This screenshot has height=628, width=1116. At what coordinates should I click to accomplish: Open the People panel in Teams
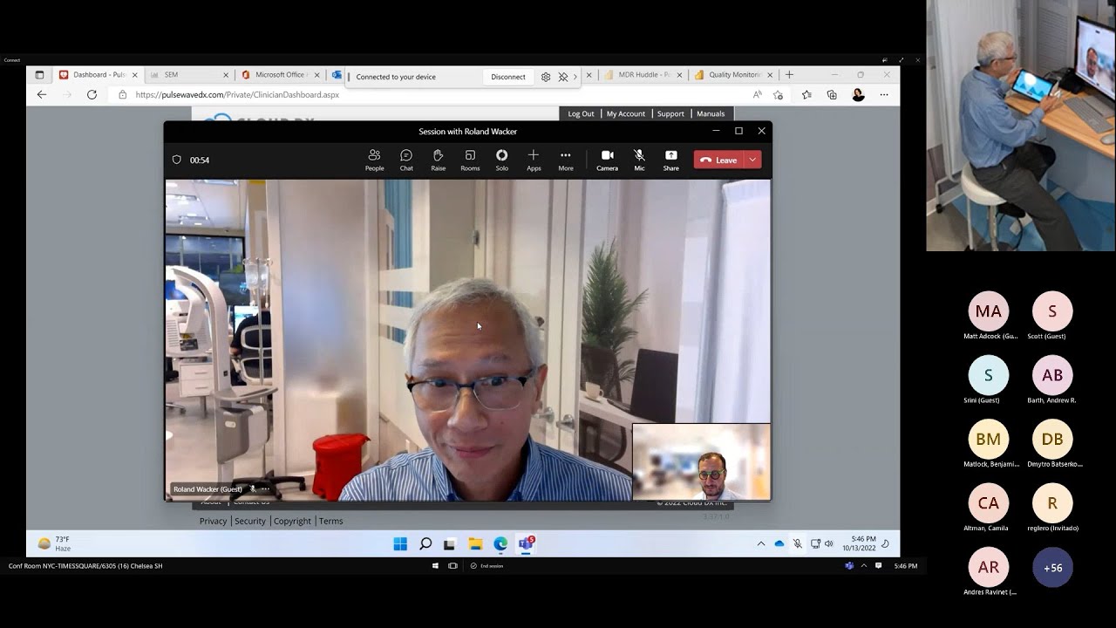pyautogui.click(x=374, y=160)
